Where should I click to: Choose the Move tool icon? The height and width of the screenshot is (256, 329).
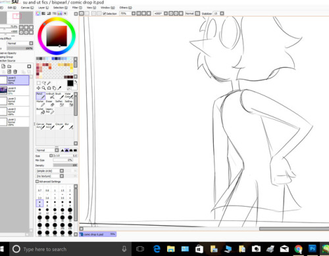(38, 88)
